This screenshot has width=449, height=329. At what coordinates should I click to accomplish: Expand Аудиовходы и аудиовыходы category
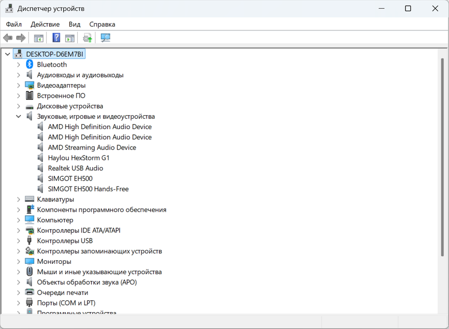coord(18,75)
